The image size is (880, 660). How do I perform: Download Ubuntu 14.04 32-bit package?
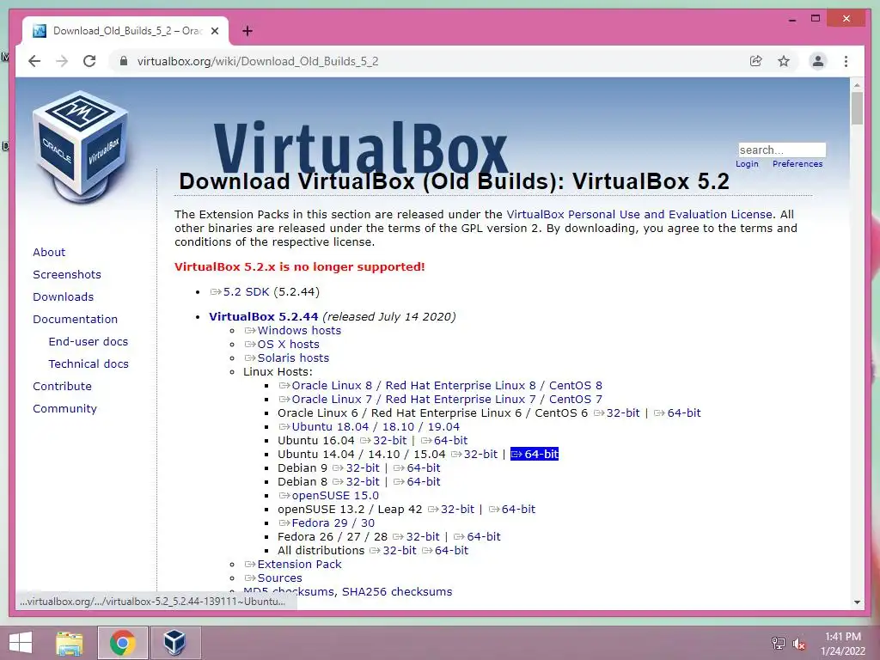[x=474, y=454]
